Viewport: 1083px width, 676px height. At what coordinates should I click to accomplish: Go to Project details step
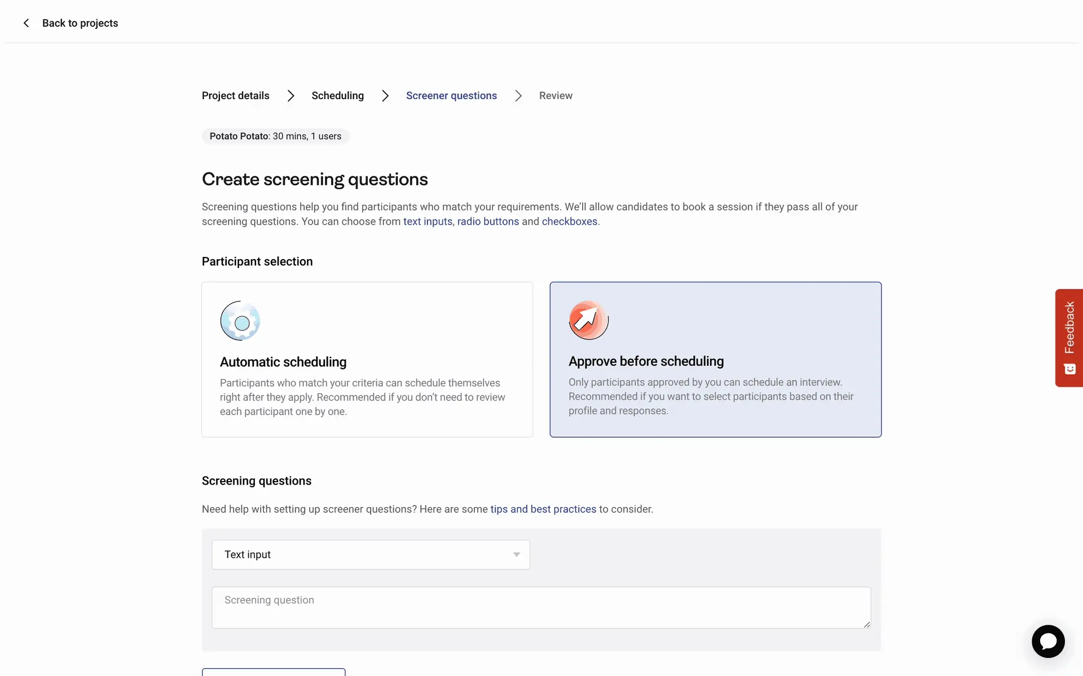235,96
